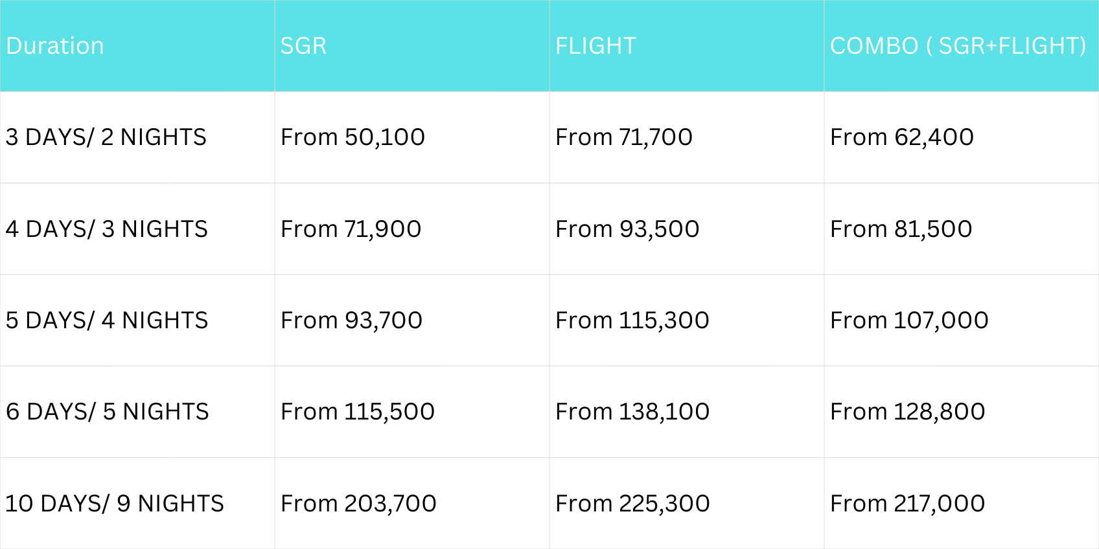Click the From 71,900 SGR price
The image size is (1099, 549).
(351, 229)
